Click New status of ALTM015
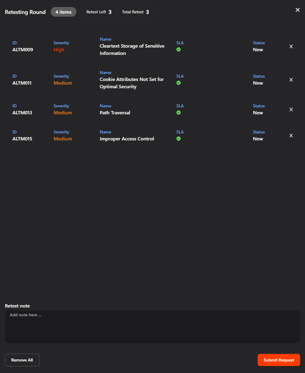The image size is (305, 373). coord(258,139)
